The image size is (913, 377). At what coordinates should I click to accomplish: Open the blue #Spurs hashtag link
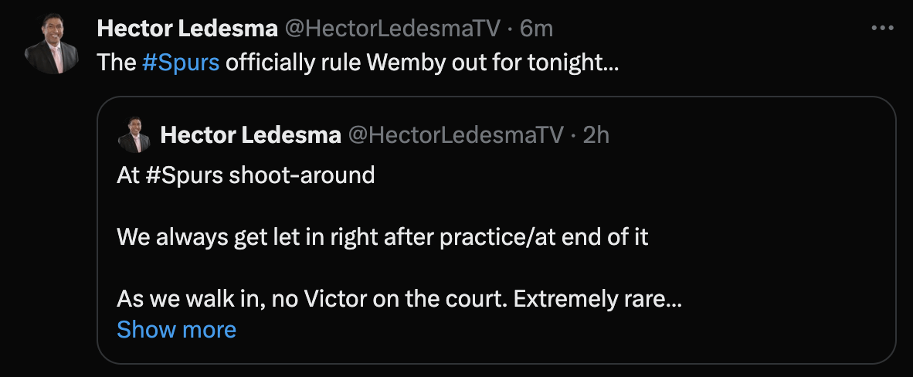pyautogui.click(x=182, y=63)
